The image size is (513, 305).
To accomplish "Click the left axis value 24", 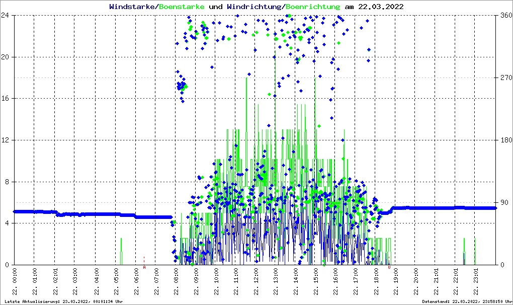I will tap(5, 15).
